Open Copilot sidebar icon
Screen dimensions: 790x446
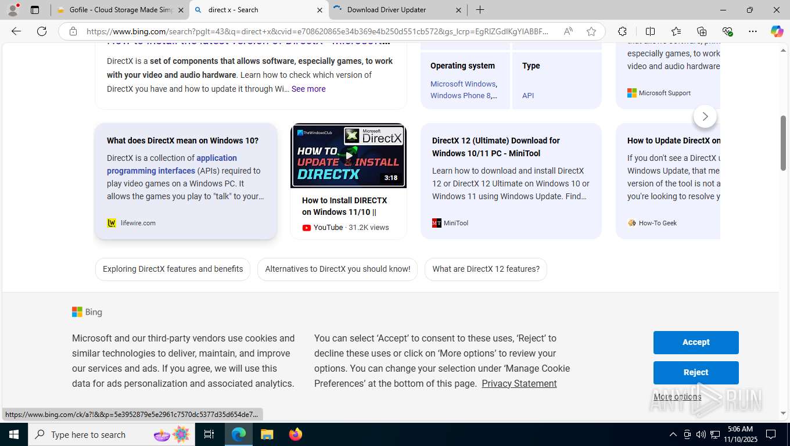777,31
